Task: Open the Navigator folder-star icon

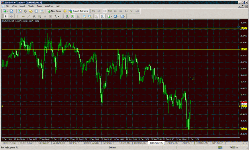Action: click(31, 11)
